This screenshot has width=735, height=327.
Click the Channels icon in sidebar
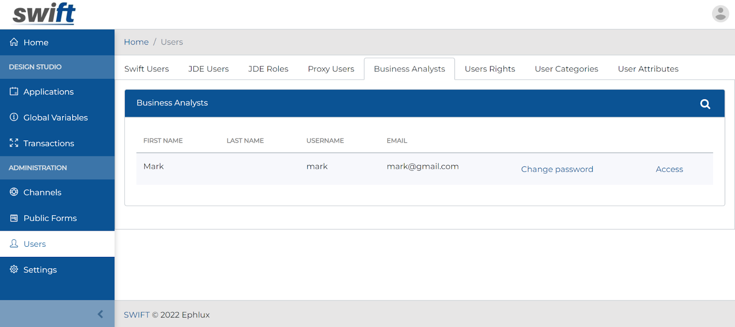tap(14, 192)
